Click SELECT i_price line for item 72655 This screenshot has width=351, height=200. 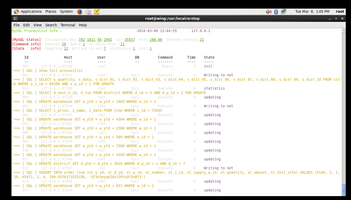tap(88, 110)
